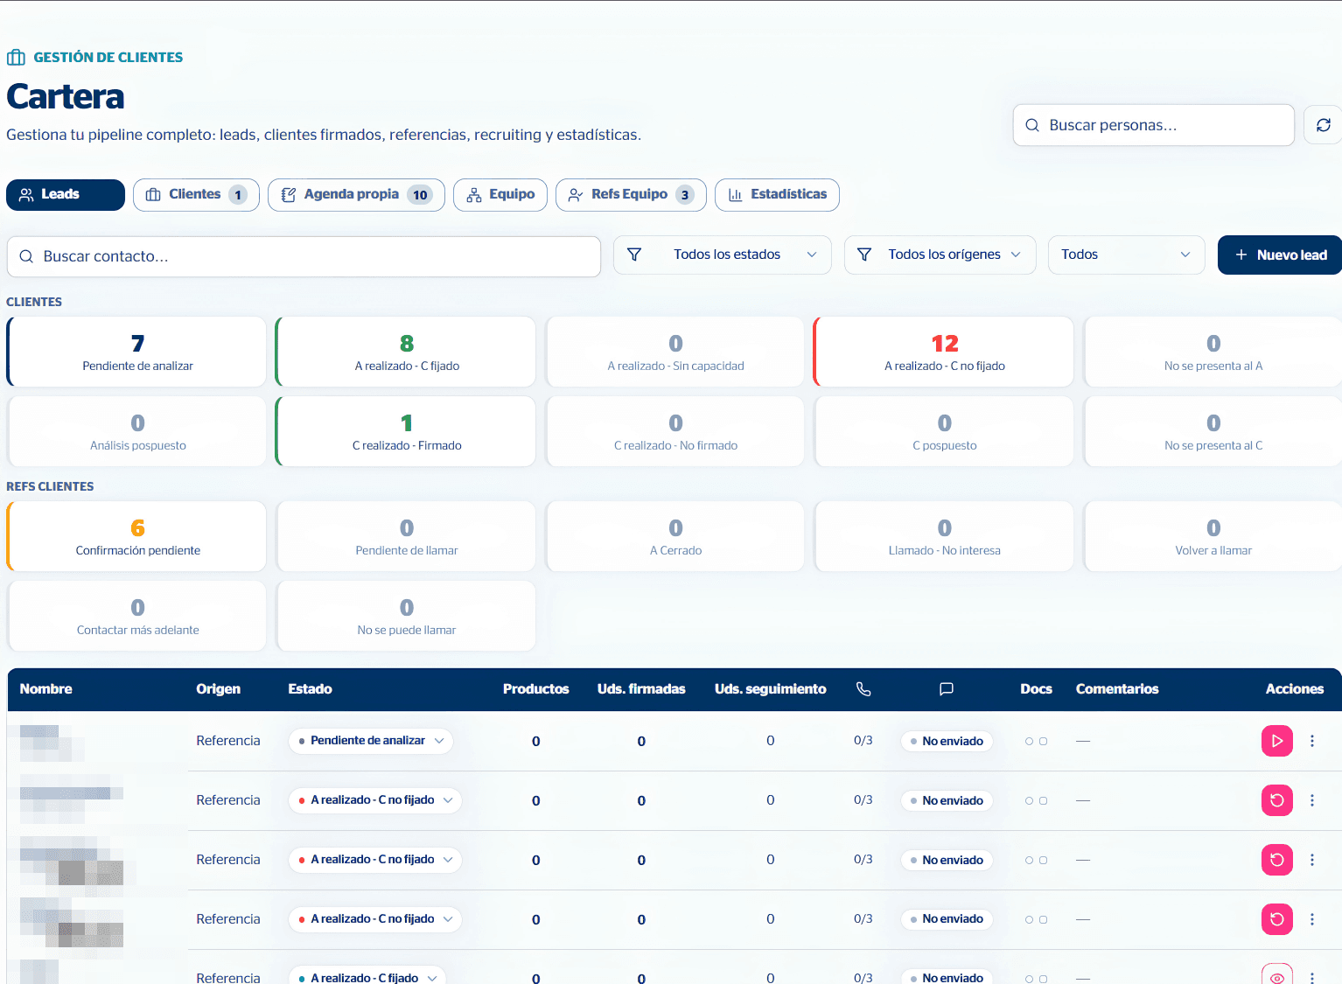Click the Volver a llamar card
The width and height of the screenshot is (1342, 984).
pyautogui.click(x=1213, y=536)
